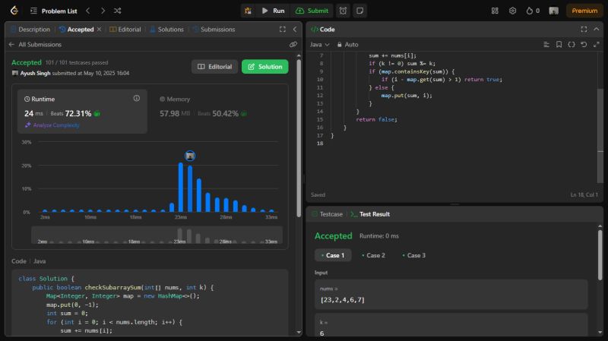Go to the previous problem arrow
Image resolution: width=608 pixels, height=341 pixels.
pyautogui.click(x=87, y=11)
